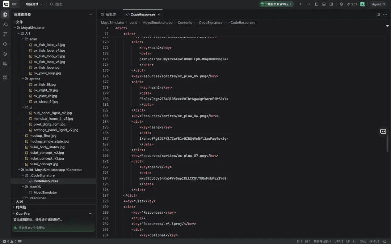Click the app logo at top left
This screenshot has height=244, width=391.
coord(6,4)
